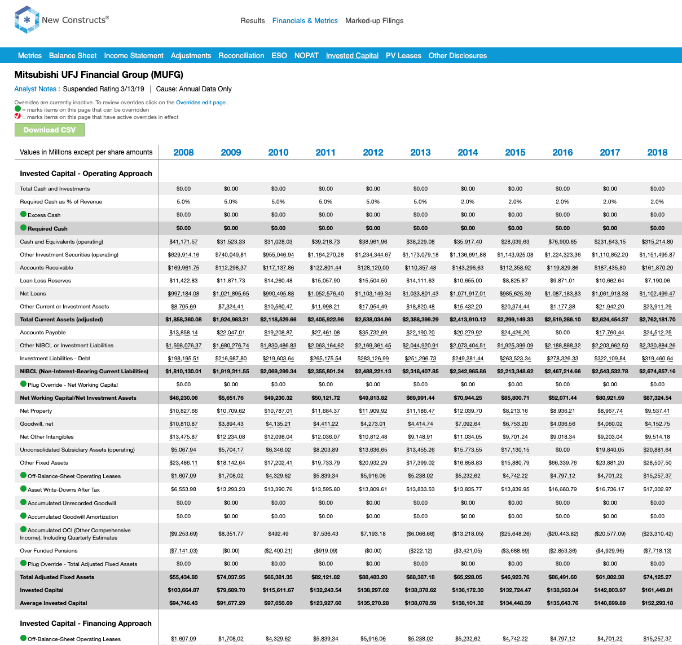This screenshot has width=682, height=645.
Task: Click the 2012 column header
Action: (373, 152)
